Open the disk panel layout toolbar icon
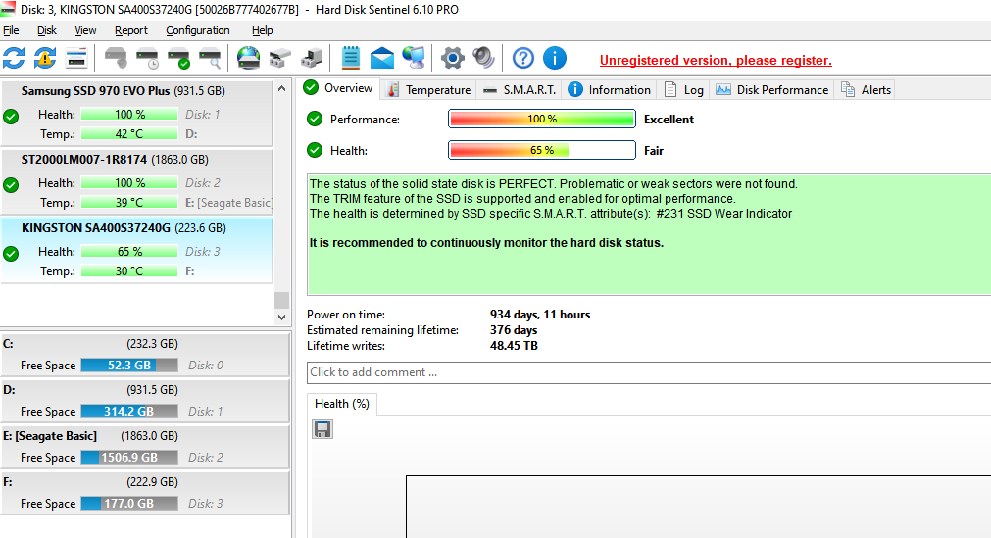The width and height of the screenshot is (991, 538). tap(76, 58)
